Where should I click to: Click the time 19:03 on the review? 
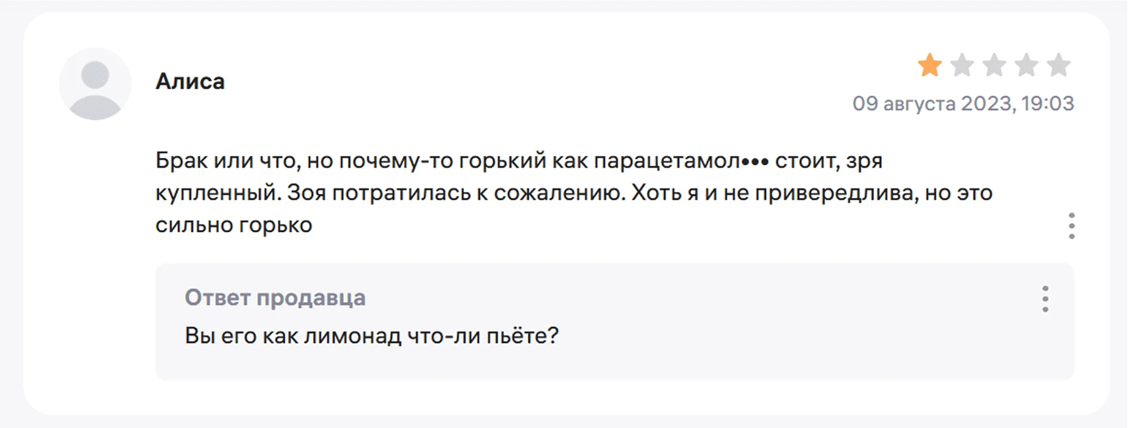pos(1048,104)
